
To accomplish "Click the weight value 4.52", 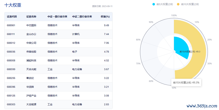I will (106, 61).
